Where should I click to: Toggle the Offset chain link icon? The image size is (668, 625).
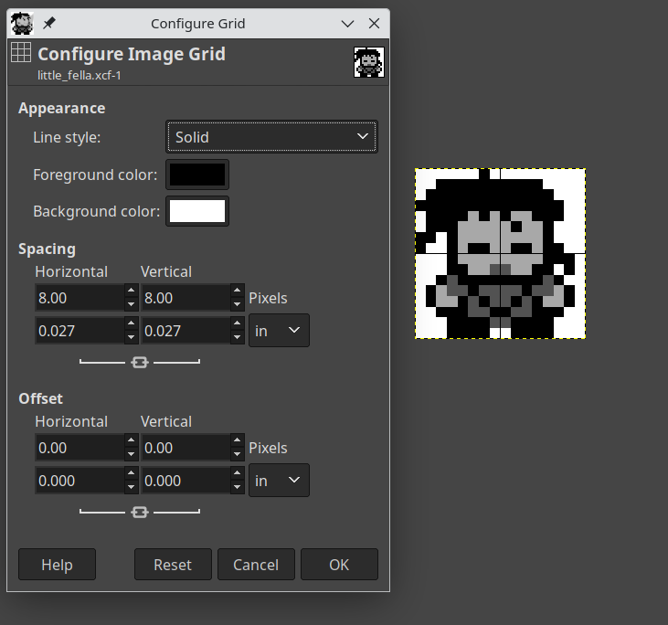pos(140,513)
